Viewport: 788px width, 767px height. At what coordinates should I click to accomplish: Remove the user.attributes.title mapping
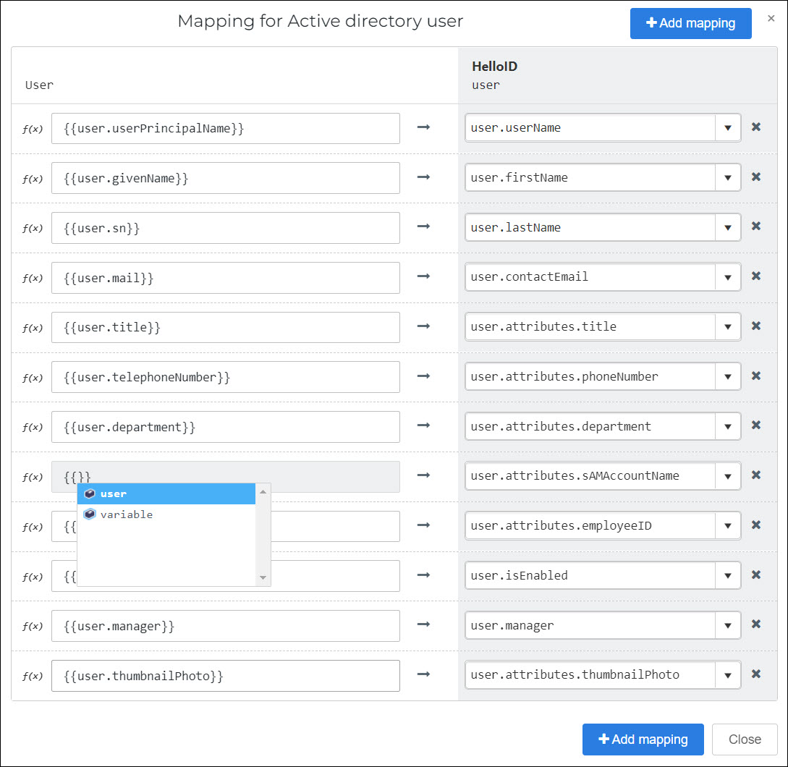[756, 326]
